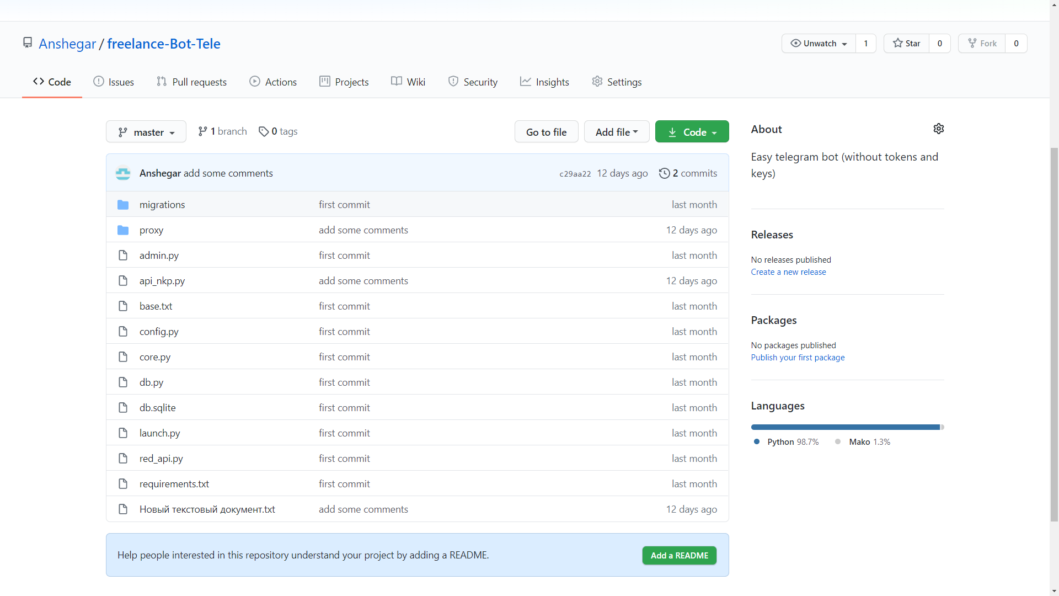Click the db.sqlite file icon
The width and height of the screenshot is (1059, 596).
(123, 408)
